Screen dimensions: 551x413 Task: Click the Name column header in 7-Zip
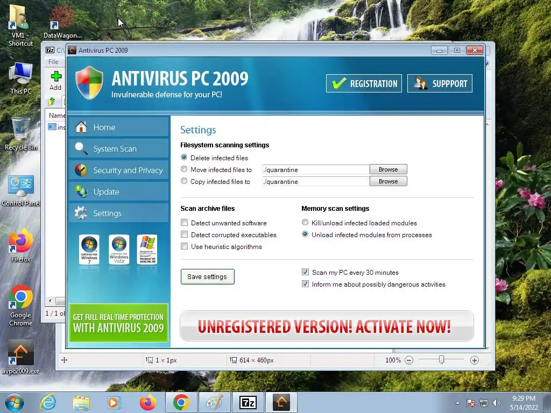pyautogui.click(x=56, y=115)
